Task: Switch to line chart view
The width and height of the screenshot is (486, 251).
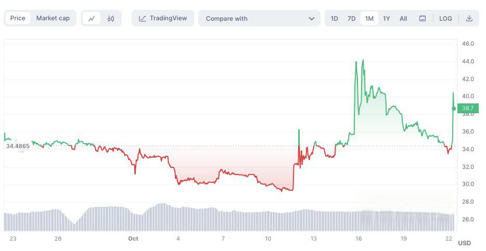Action: click(x=92, y=19)
